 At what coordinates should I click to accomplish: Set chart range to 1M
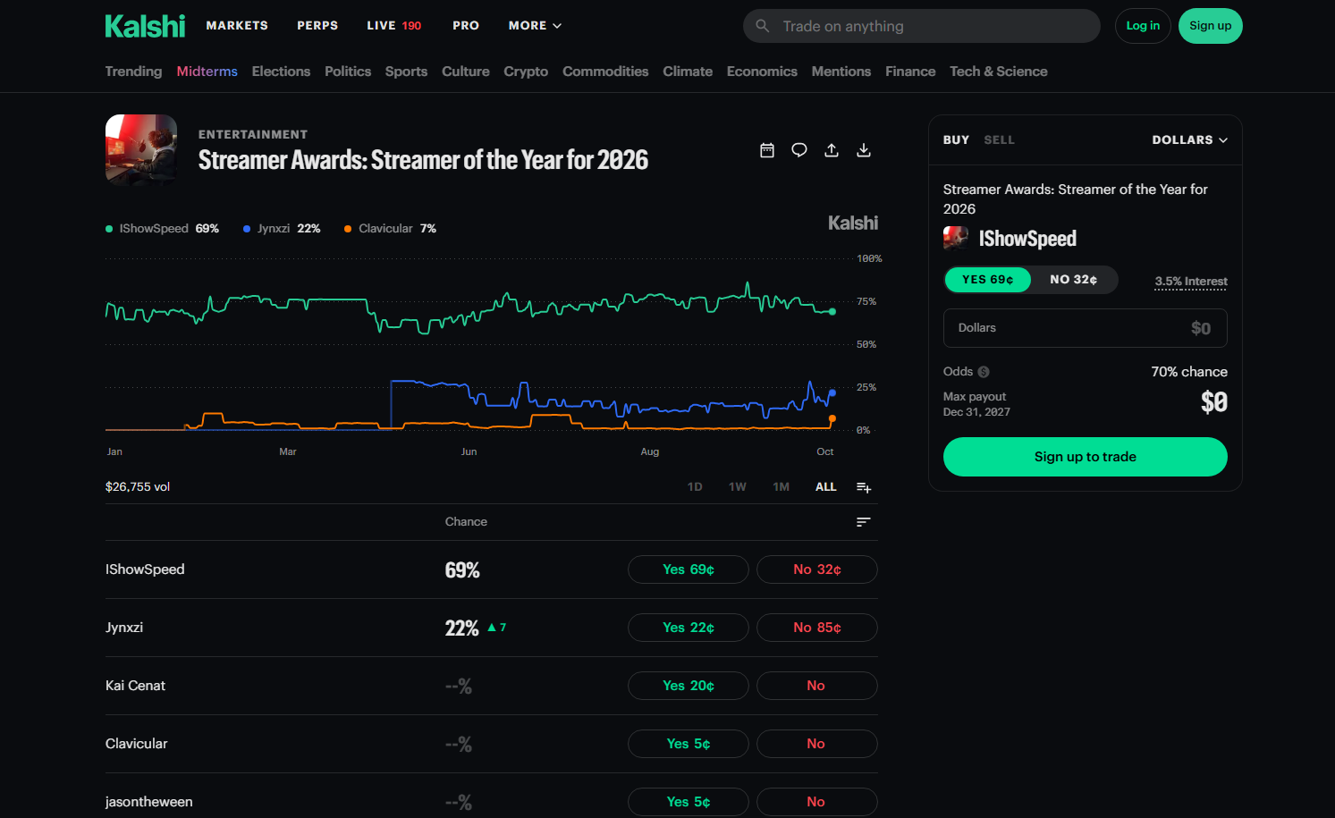[782, 487]
